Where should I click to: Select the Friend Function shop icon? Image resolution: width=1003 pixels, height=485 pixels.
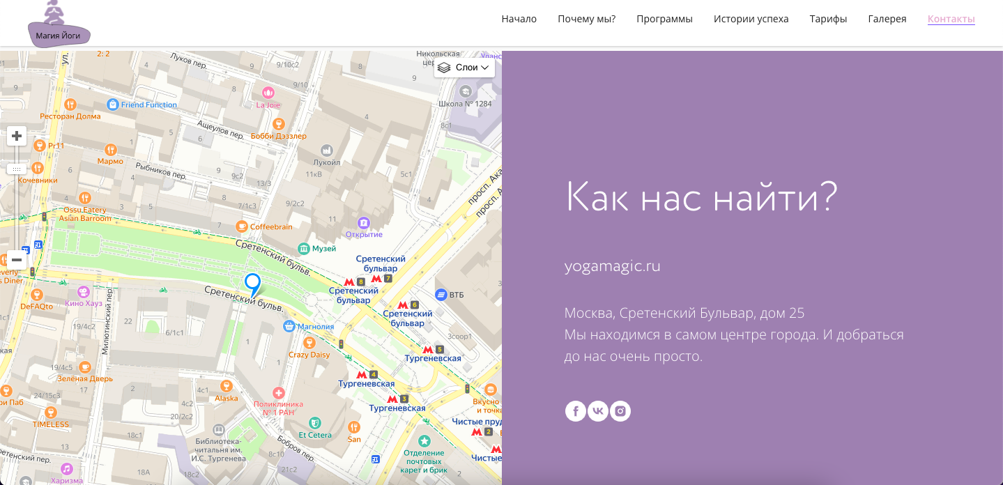point(112,105)
